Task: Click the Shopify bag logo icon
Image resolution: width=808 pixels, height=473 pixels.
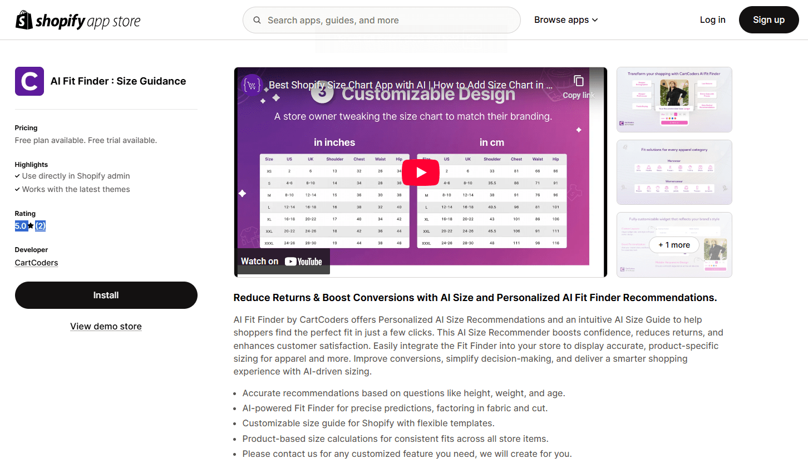Action: (24, 20)
